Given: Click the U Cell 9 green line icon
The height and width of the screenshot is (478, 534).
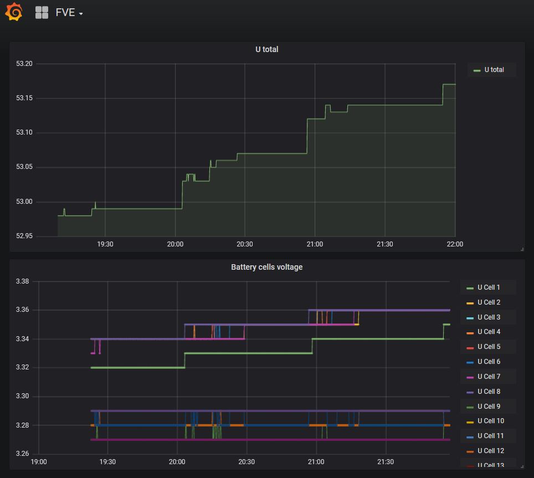Looking at the screenshot, I should 470,407.
